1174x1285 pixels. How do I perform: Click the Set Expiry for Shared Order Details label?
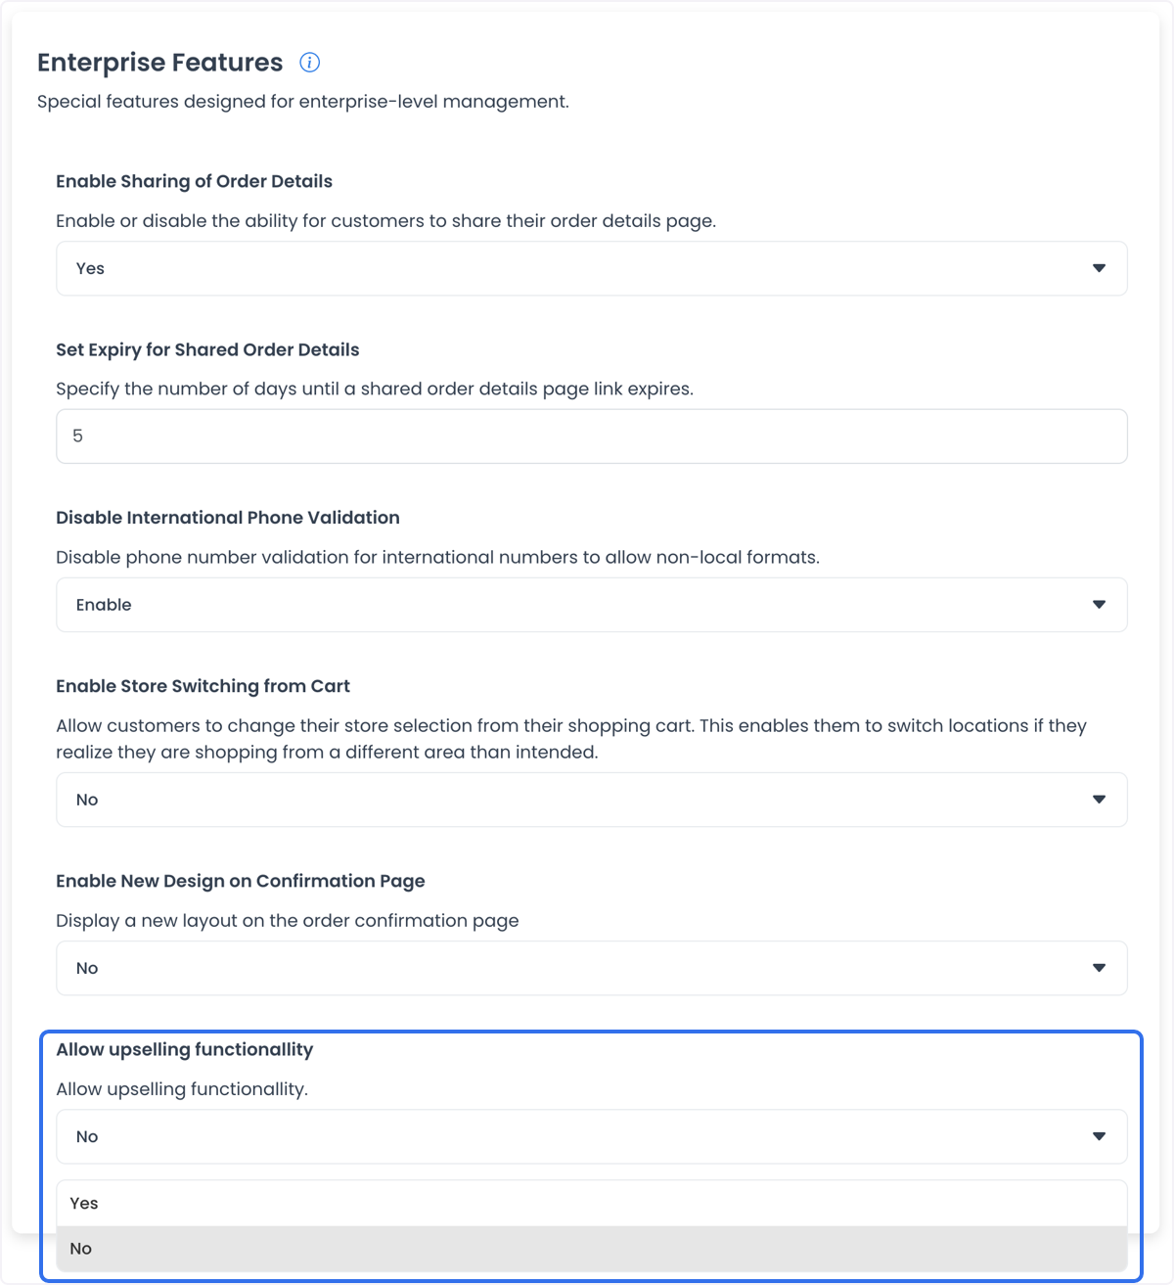207,349
